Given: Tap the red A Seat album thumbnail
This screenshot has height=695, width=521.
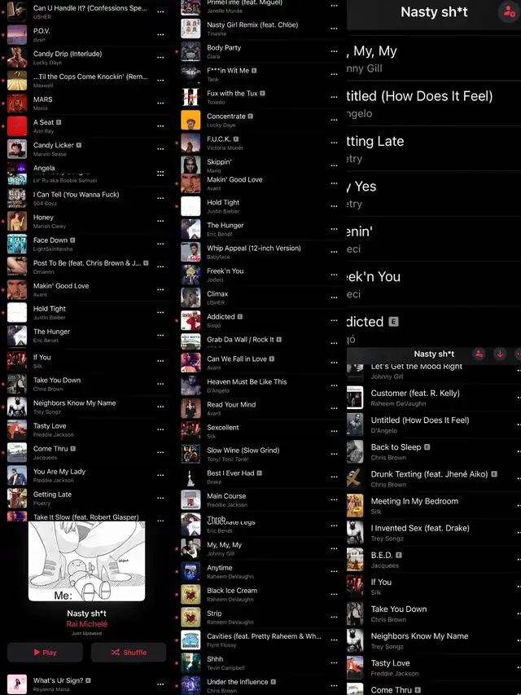Looking at the screenshot, I should [17, 126].
